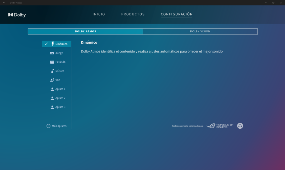Click the Dolby logo in header
285x170 pixels.
pyautogui.click(x=17, y=15)
